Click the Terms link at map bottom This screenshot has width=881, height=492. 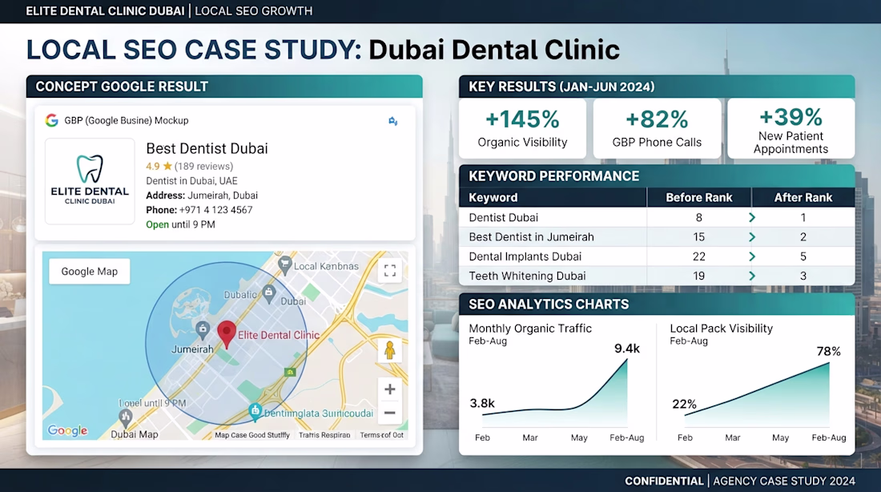click(x=381, y=434)
